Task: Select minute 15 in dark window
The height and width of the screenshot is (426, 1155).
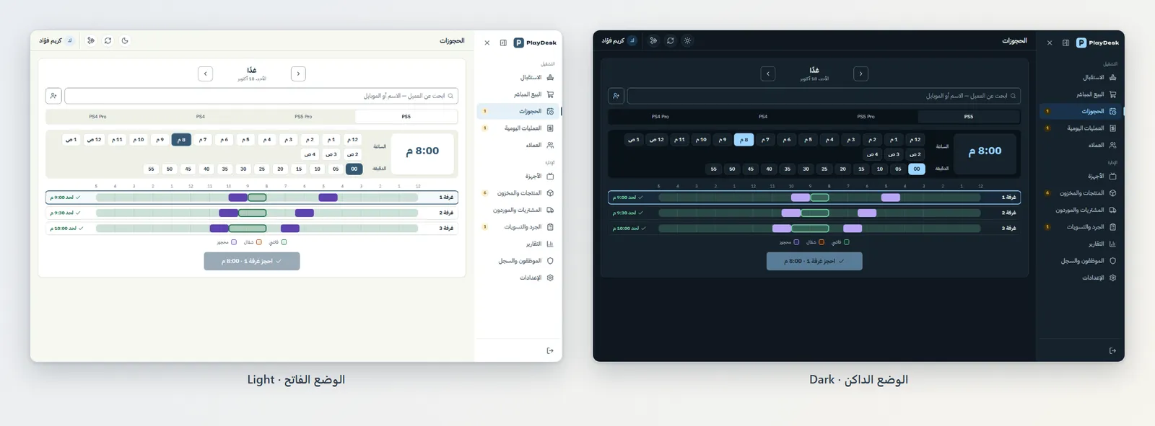Action: tap(861, 169)
